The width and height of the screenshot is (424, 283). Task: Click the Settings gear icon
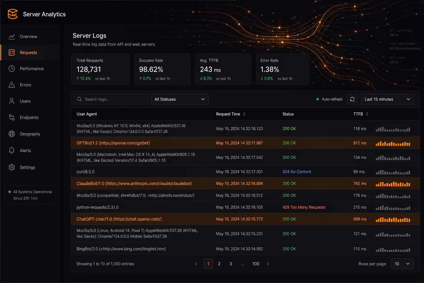coord(12,167)
